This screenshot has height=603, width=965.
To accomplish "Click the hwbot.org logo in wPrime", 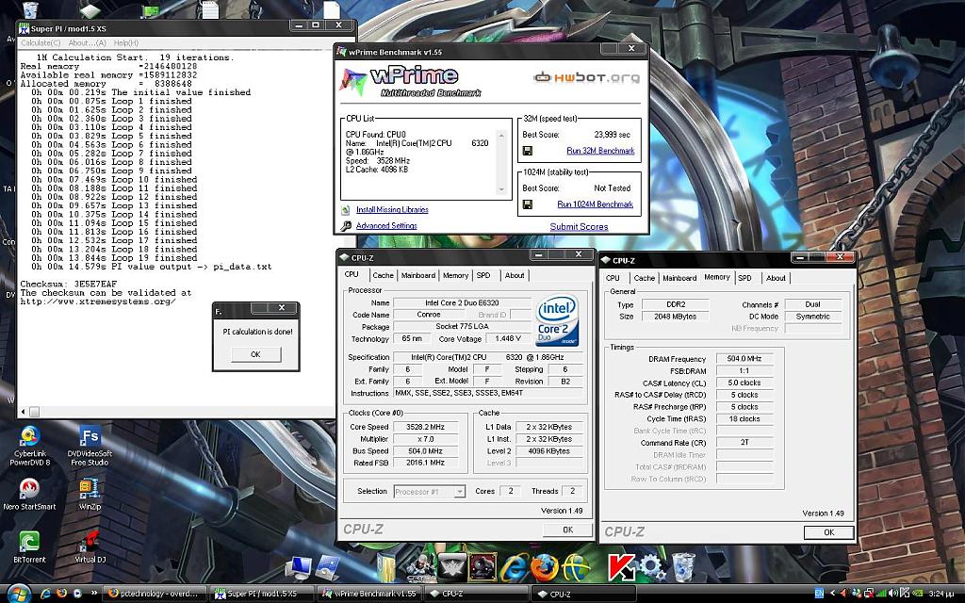I will click(586, 77).
